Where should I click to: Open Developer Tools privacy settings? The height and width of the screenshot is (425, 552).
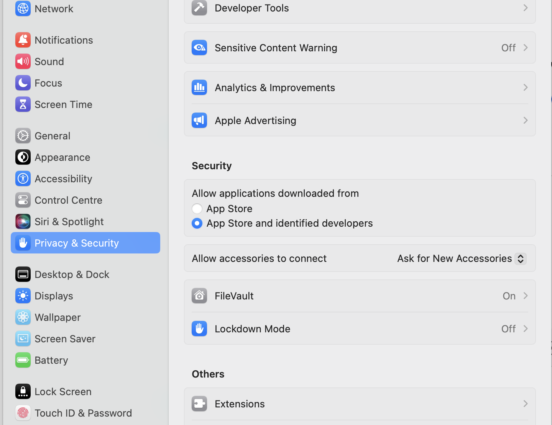coord(252,8)
